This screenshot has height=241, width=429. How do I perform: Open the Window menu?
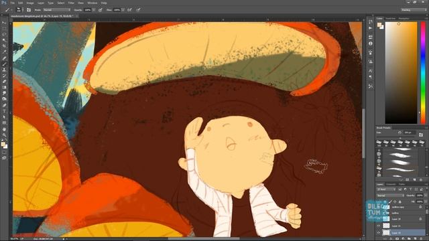93,3
